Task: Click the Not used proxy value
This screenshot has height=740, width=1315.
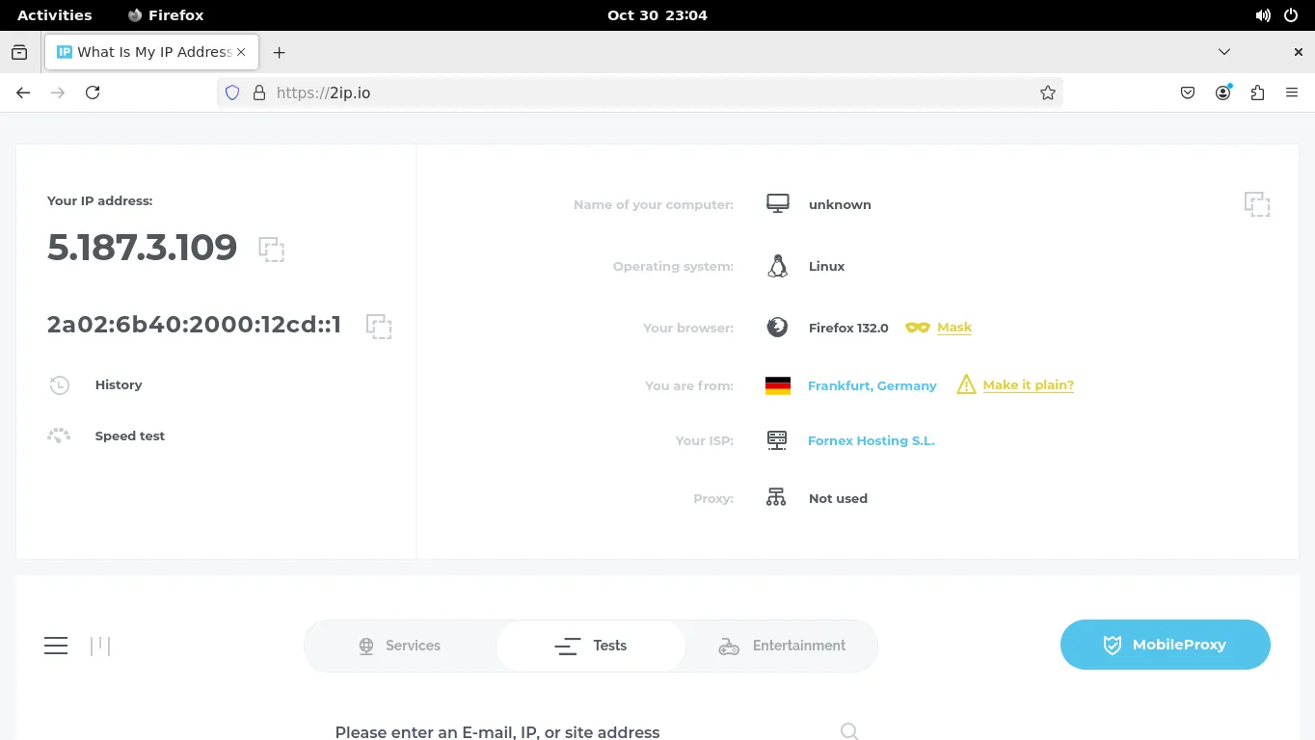Action: (838, 498)
